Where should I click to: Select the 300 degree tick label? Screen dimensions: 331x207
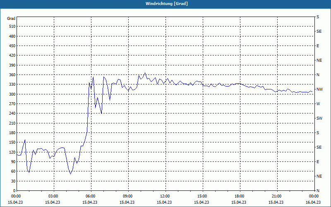tap(12, 94)
